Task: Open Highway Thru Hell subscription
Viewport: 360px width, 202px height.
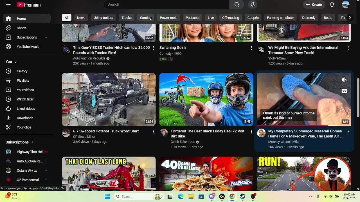Action: pyautogui.click(x=27, y=152)
